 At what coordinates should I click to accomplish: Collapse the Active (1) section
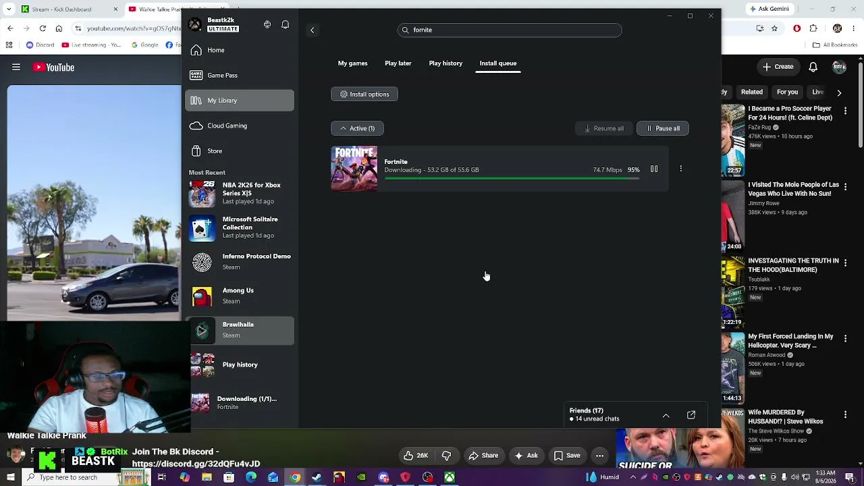coord(357,128)
